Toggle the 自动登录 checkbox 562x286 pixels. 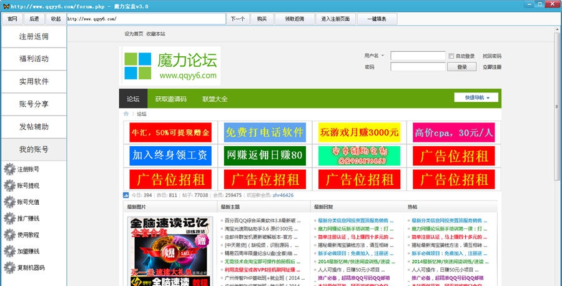(451, 56)
